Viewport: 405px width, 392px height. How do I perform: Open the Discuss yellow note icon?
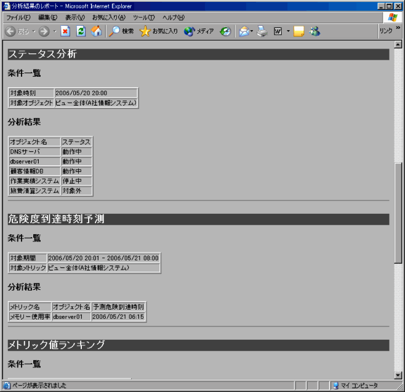coord(299,31)
